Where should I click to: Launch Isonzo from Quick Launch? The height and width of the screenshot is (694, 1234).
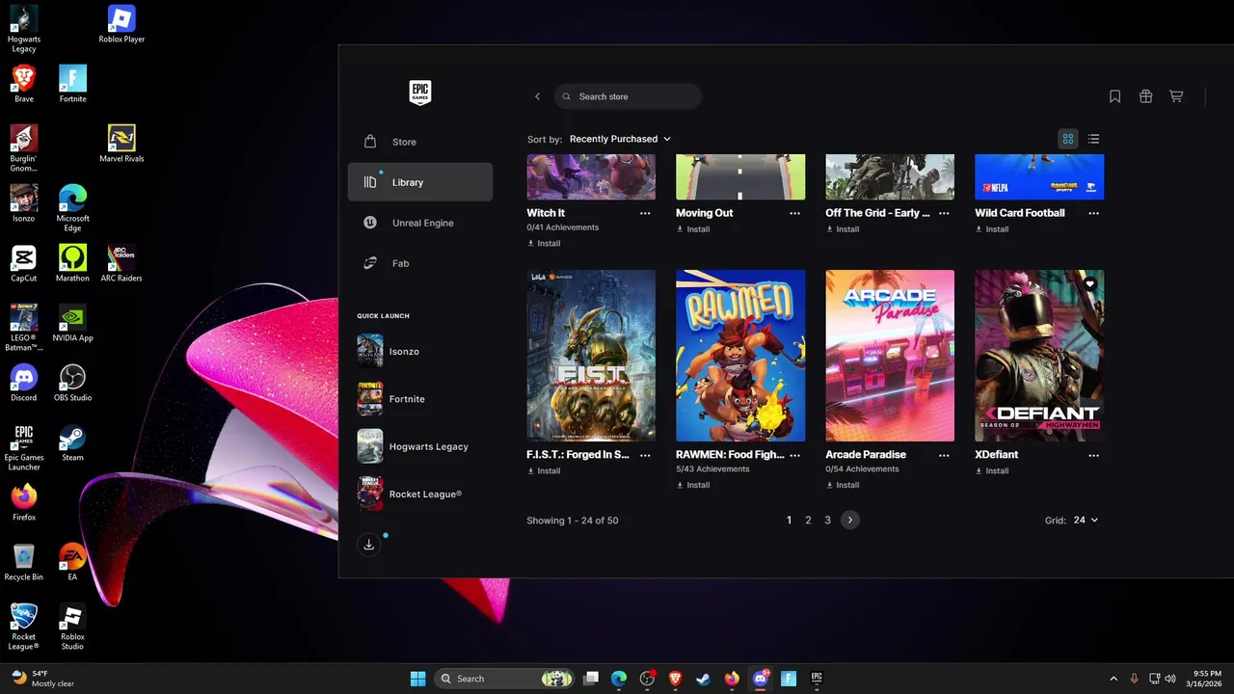tap(420, 351)
